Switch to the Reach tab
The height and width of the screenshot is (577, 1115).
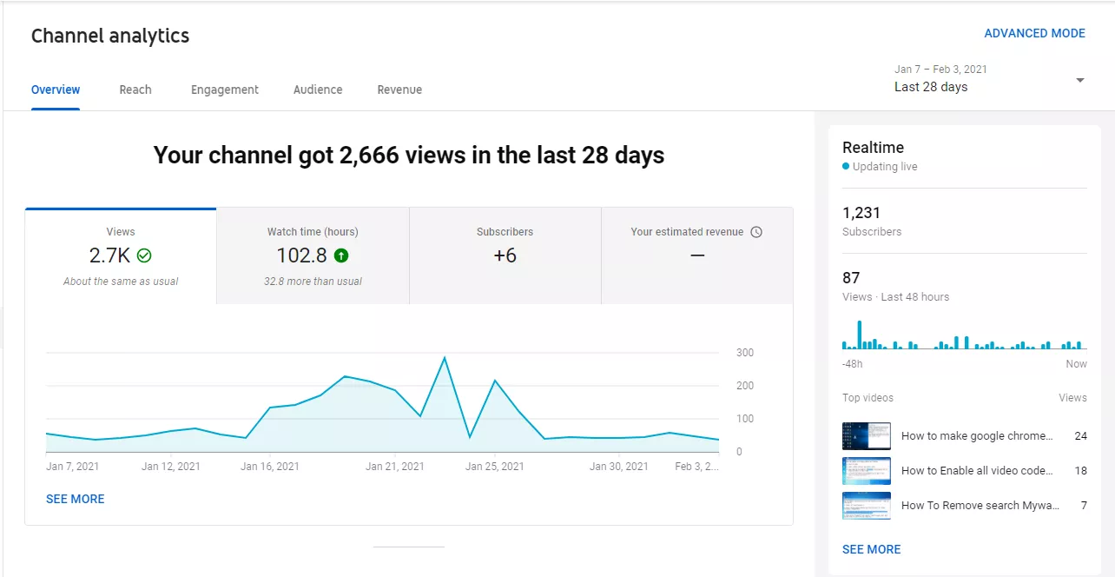135,90
